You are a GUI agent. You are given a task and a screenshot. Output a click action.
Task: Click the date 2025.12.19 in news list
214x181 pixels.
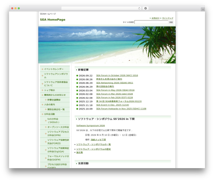[x=86, y=101]
